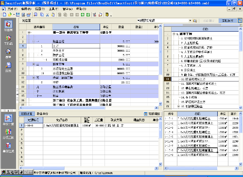Click the 五笔型 input method indicator
243x177 pixels.
tap(12, 172)
